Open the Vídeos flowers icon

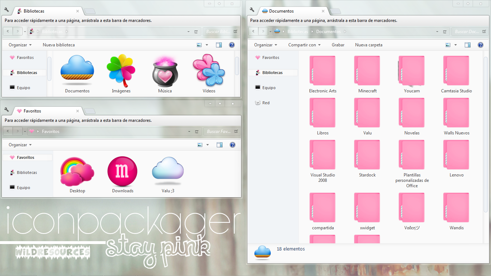coord(209,70)
